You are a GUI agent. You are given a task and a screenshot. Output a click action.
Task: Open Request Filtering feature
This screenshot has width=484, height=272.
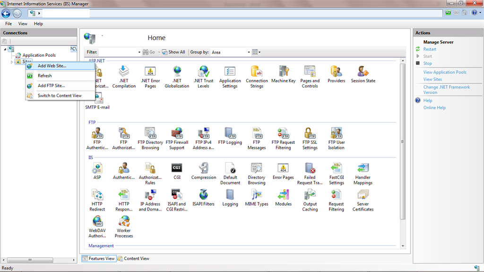[x=336, y=200]
